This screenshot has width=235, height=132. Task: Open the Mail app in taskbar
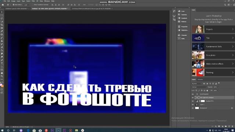click(40, 131)
